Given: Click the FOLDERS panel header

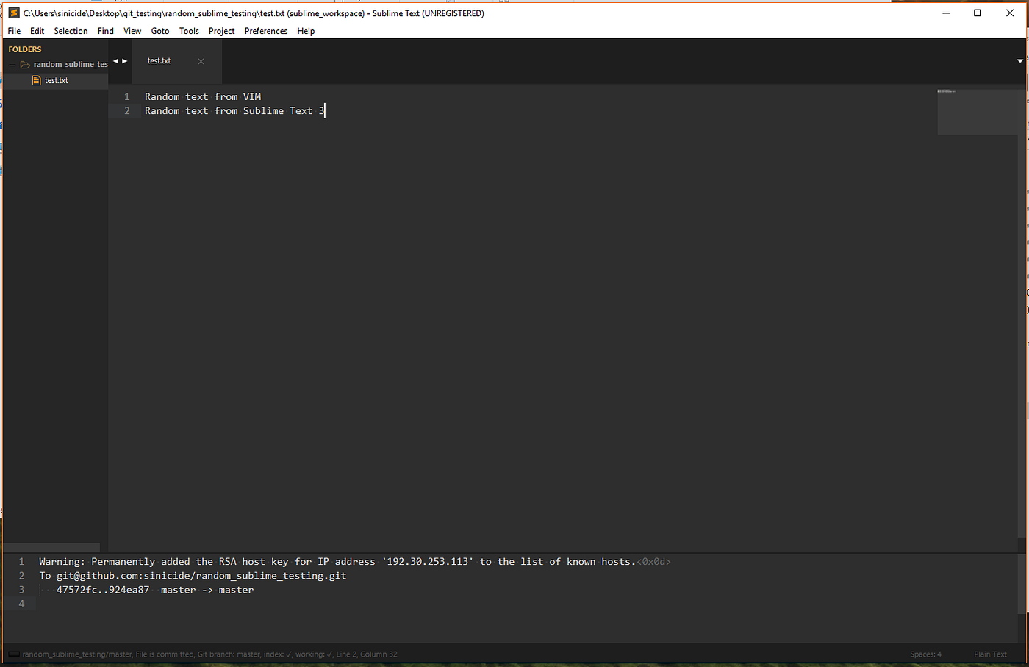Looking at the screenshot, I should [24, 49].
